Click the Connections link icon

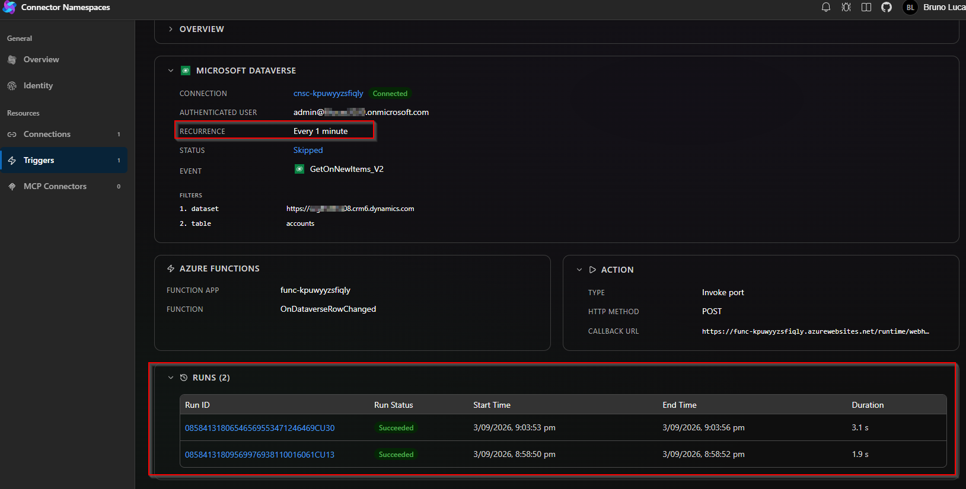(x=12, y=135)
